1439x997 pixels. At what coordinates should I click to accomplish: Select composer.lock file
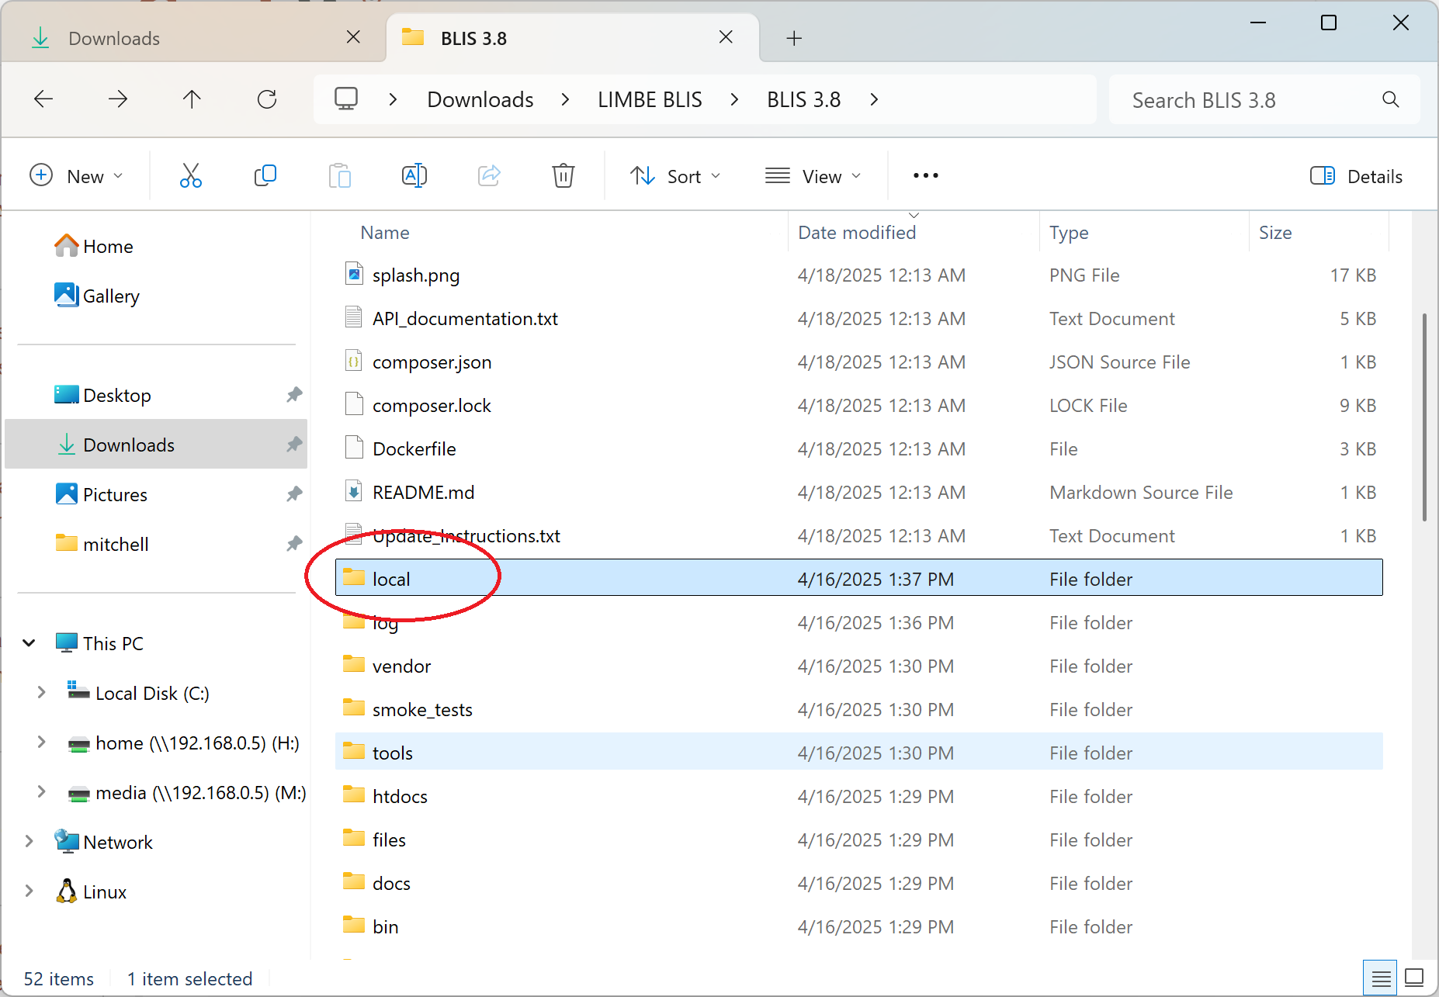tap(859, 404)
